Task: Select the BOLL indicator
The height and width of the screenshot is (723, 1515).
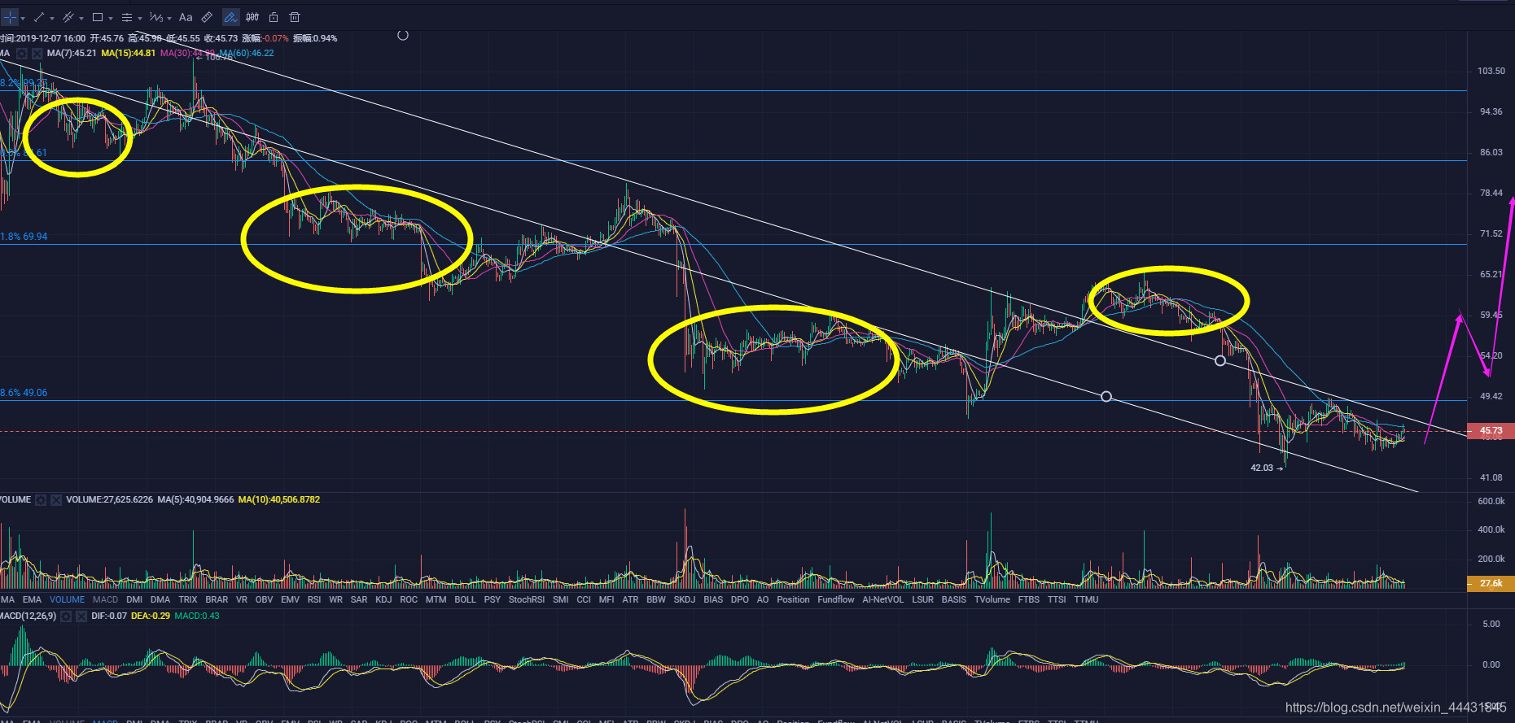Action: (x=465, y=599)
